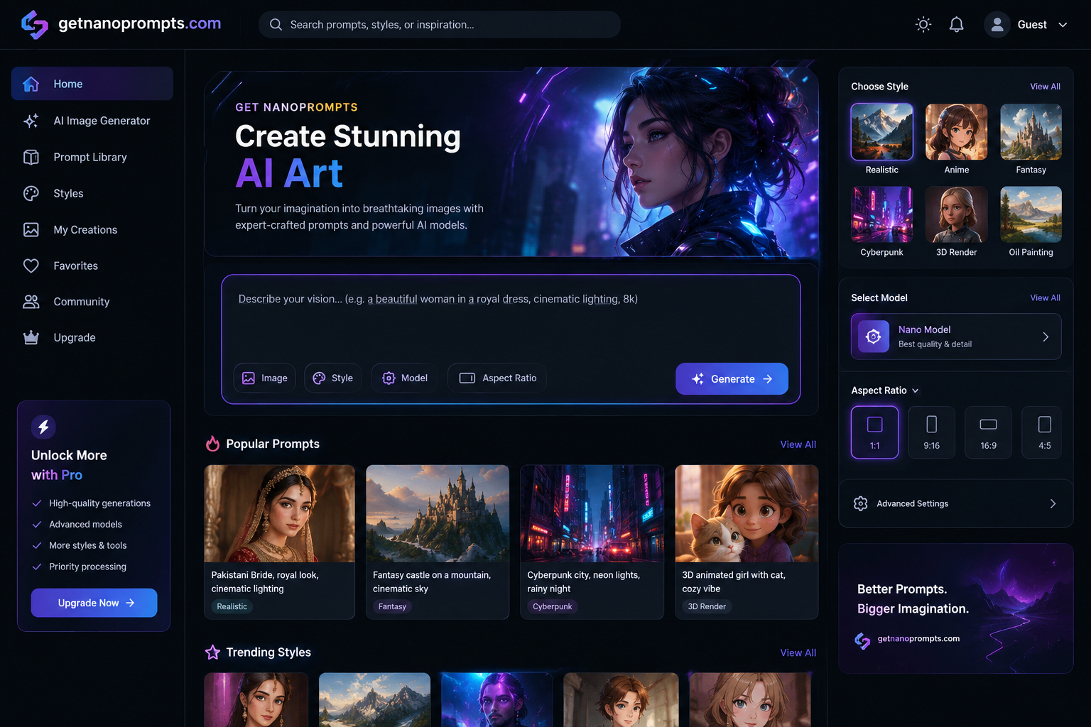Click View All next to Select Model
The height and width of the screenshot is (727, 1091).
[x=1046, y=298]
